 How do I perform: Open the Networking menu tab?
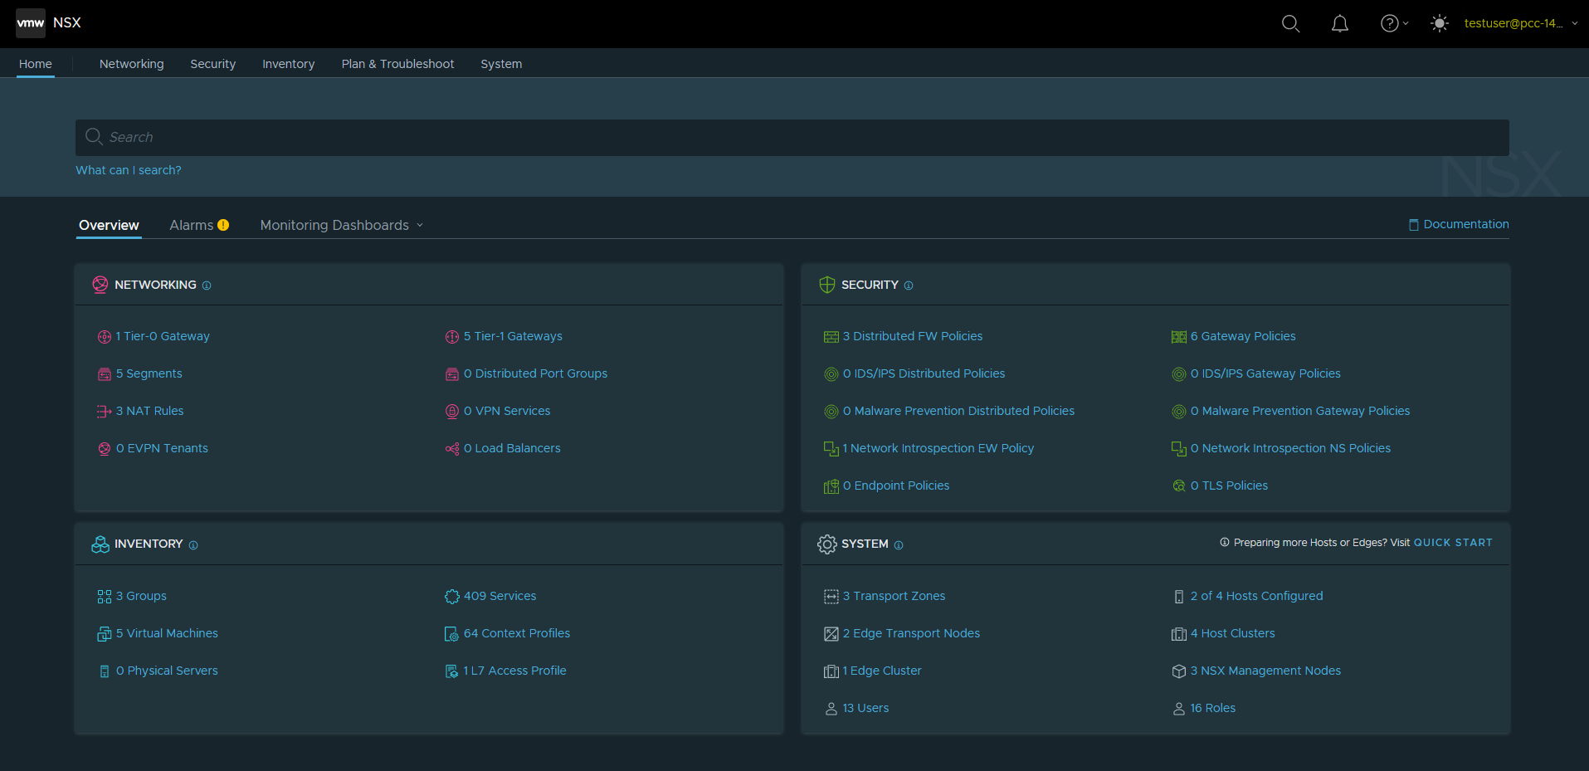click(x=132, y=64)
